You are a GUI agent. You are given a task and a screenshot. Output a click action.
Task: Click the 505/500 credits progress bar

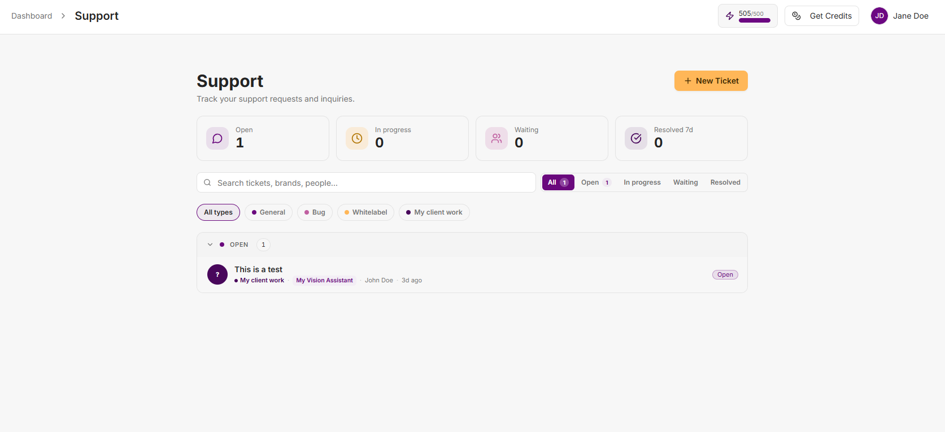pos(755,20)
